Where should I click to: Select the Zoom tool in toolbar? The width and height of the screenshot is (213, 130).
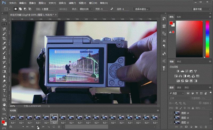point(4,109)
